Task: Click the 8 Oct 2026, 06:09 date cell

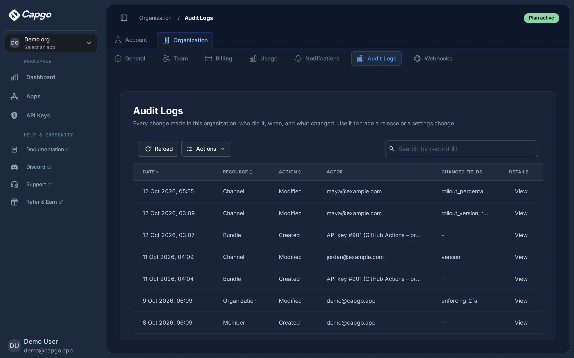Action: click(167, 322)
